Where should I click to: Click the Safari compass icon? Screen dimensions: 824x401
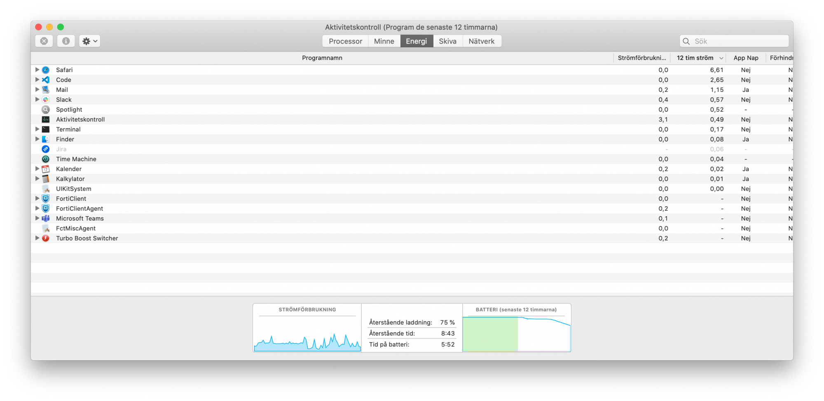tap(46, 70)
